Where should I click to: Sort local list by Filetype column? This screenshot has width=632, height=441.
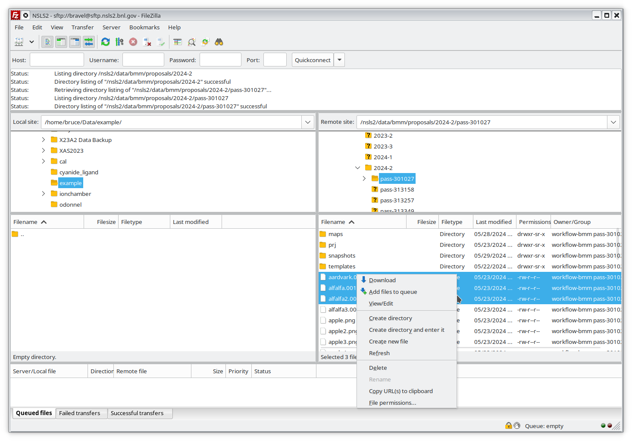click(x=144, y=222)
